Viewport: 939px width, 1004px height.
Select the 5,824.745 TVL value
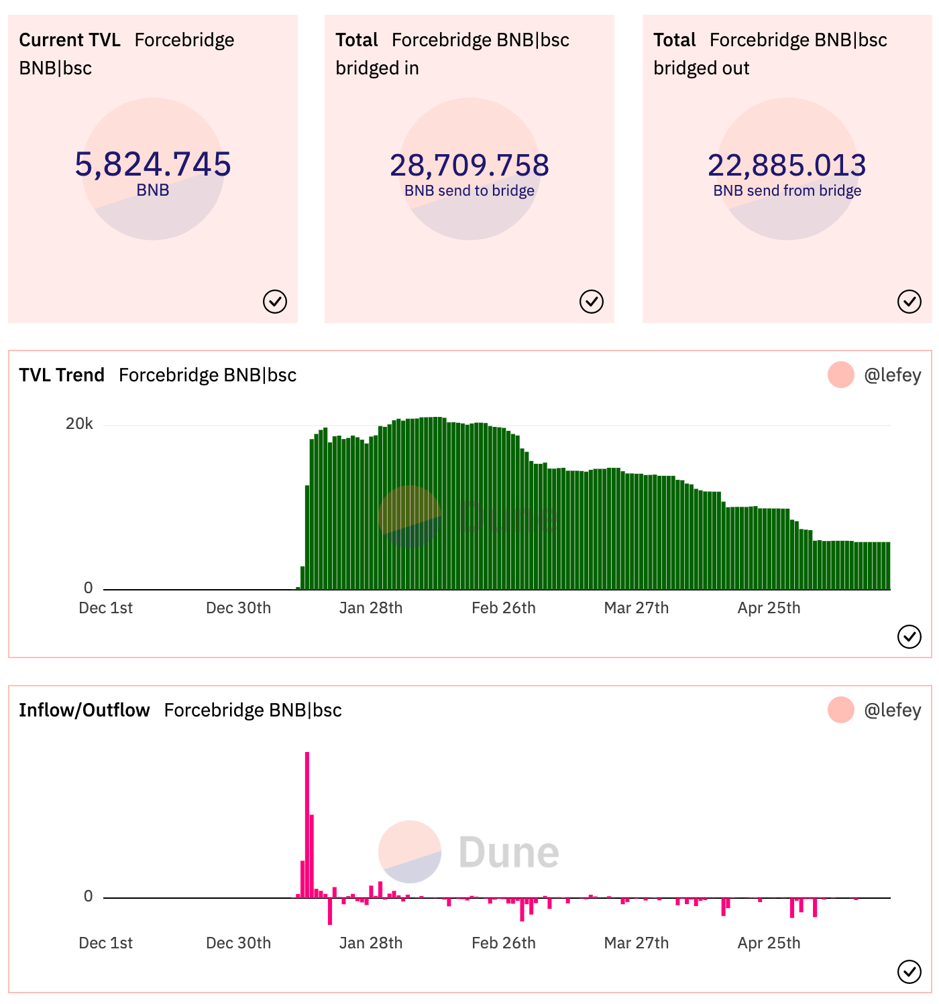153,164
